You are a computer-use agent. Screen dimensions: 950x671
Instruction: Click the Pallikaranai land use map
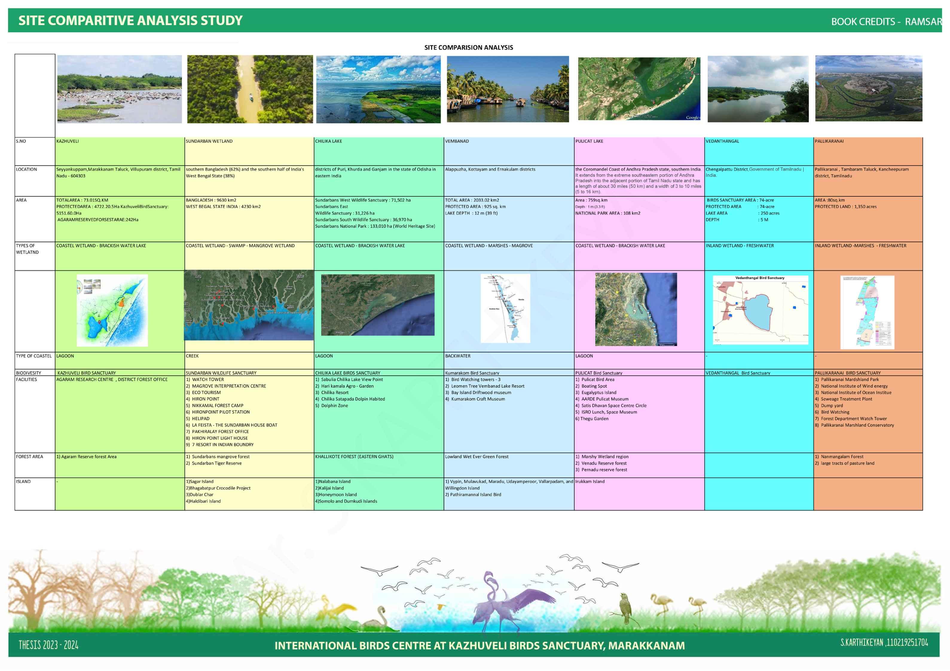click(867, 312)
